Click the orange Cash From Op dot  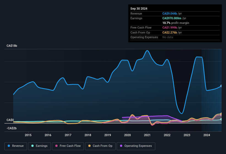pyautogui.click(x=89, y=146)
